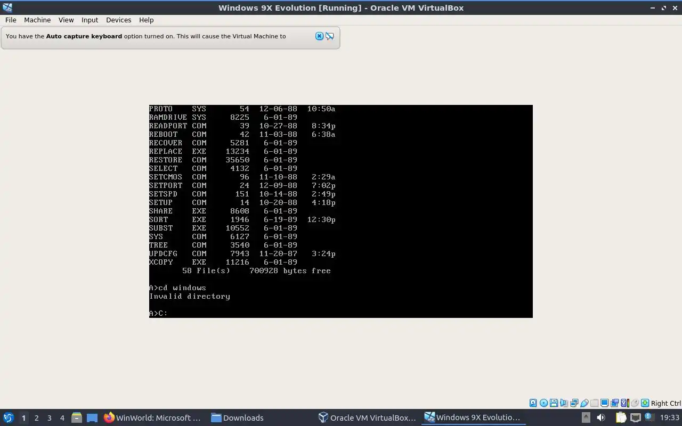The image size is (682, 426).
Task: Click the Right Ctrl host key label
Action: [665, 404]
